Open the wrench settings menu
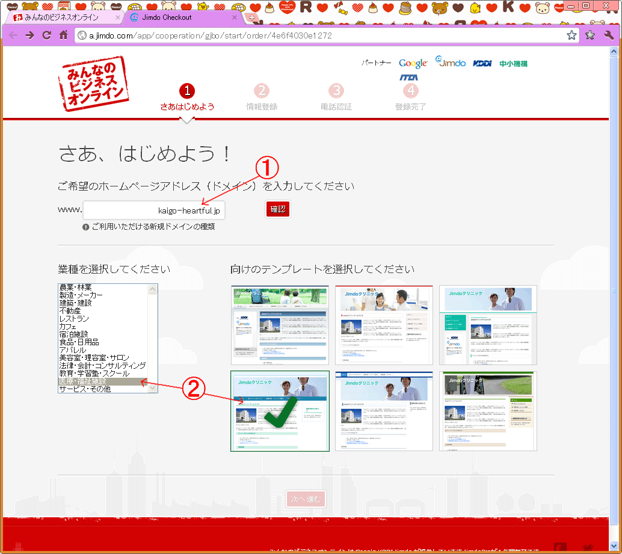This screenshot has height=554, width=622. (609, 35)
